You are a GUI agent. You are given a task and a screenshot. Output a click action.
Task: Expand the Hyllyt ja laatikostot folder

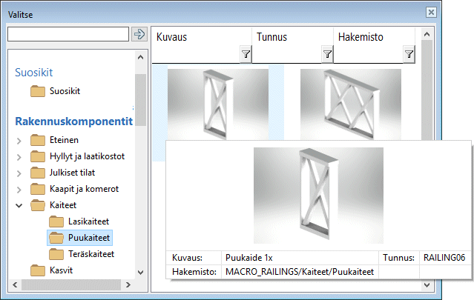(x=19, y=156)
